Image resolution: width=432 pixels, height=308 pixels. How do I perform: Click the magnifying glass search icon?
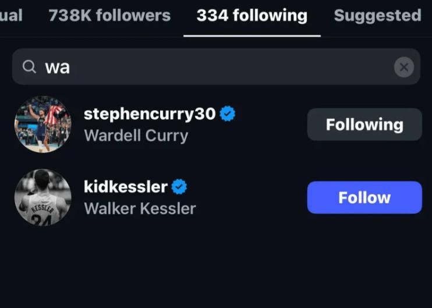click(29, 67)
